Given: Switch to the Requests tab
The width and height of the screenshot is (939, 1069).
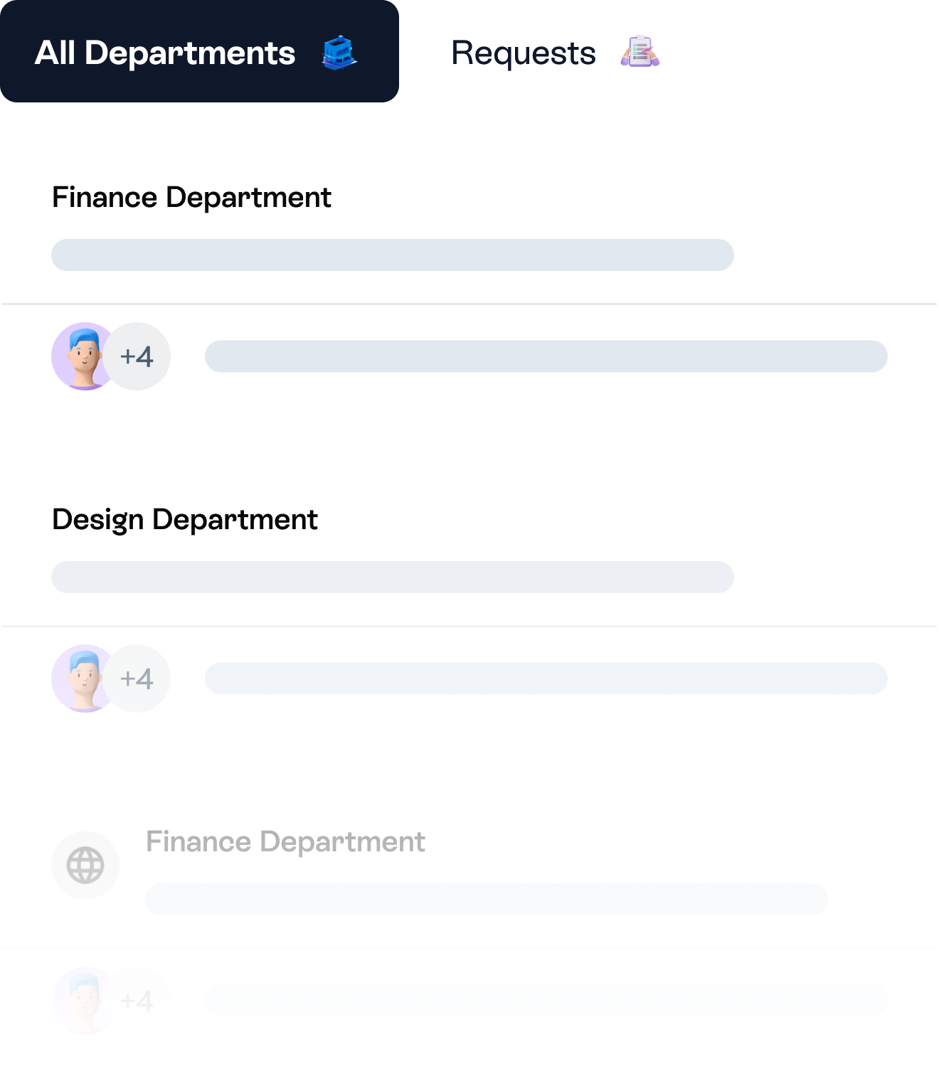Looking at the screenshot, I should pos(524,53).
